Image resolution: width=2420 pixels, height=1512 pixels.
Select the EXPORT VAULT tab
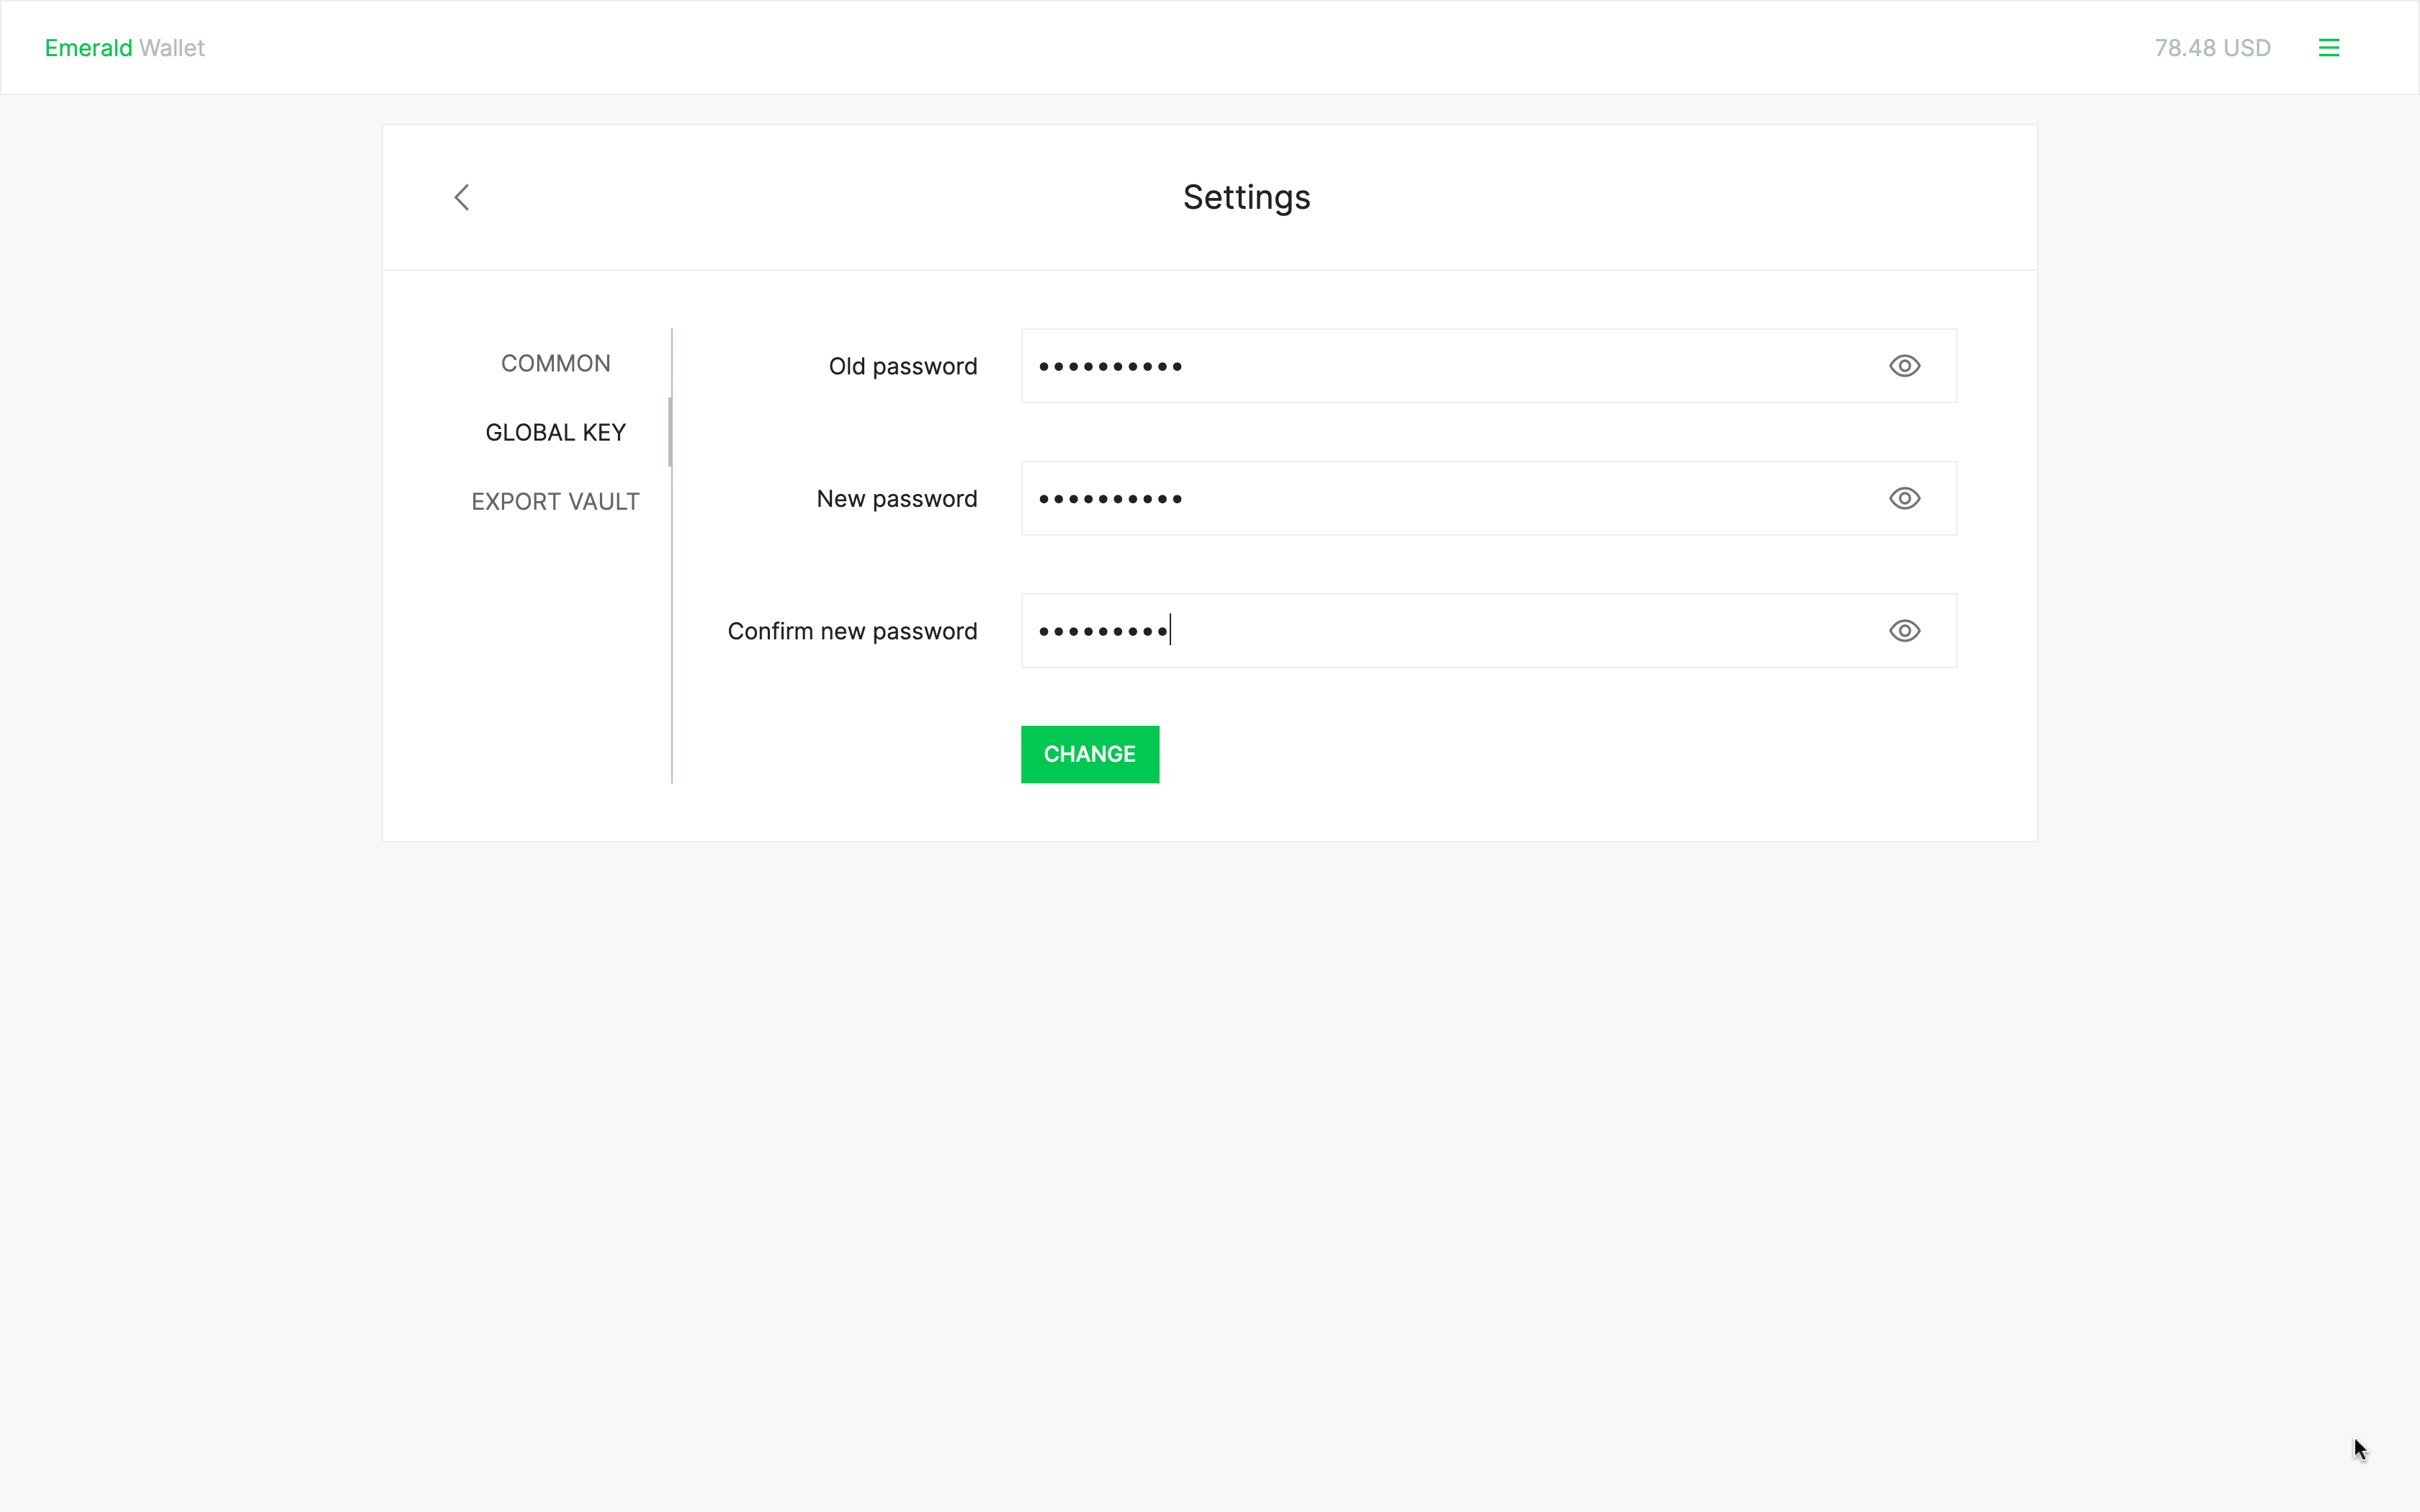[x=554, y=502]
